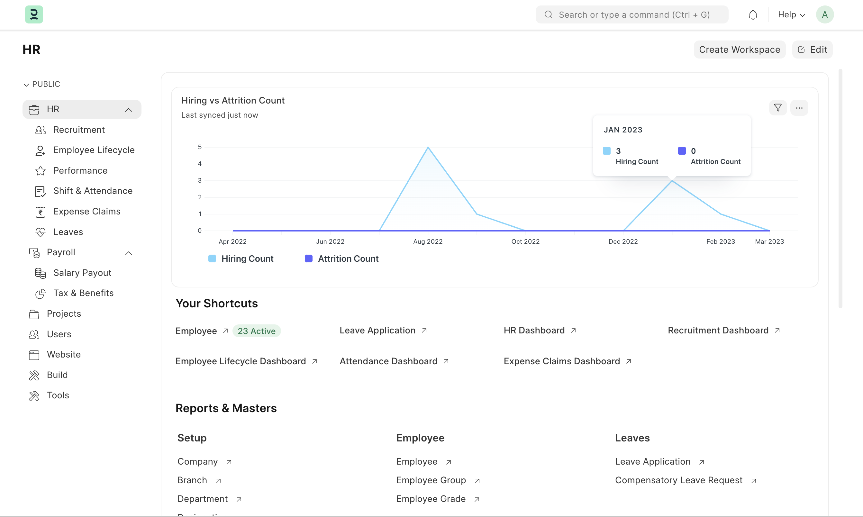Click the Employee Lifecycle sidebar icon
863x517 pixels.
41,150
